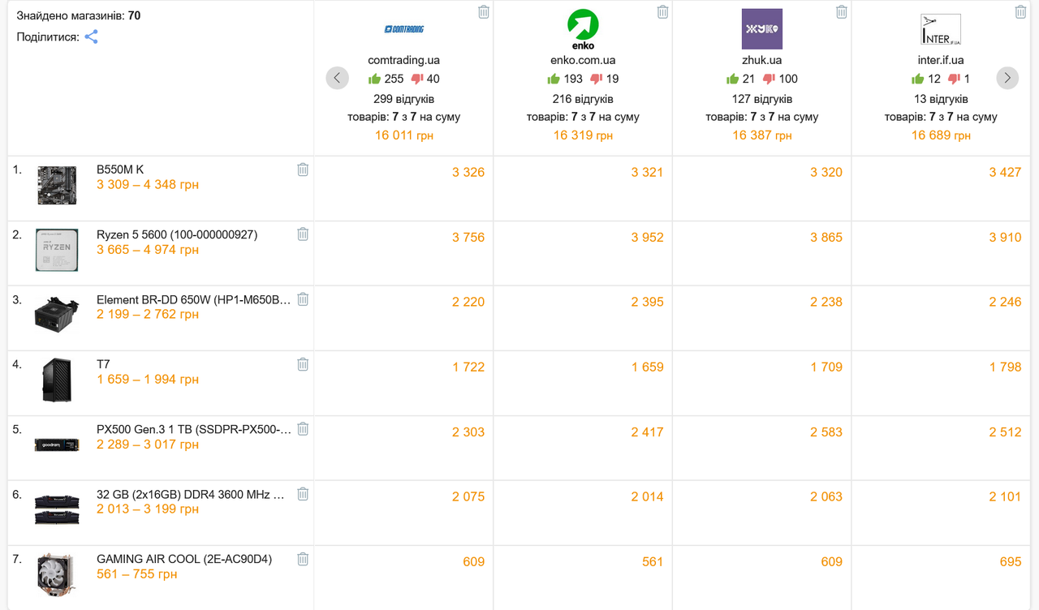Open the enko.com.ua store link
The height and width of the screenshot is (610, 1039).
click(x=583, y=60)
